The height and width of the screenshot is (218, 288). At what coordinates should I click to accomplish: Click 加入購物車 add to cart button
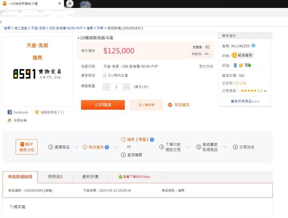pyautogui.click(x=146, y=105)
